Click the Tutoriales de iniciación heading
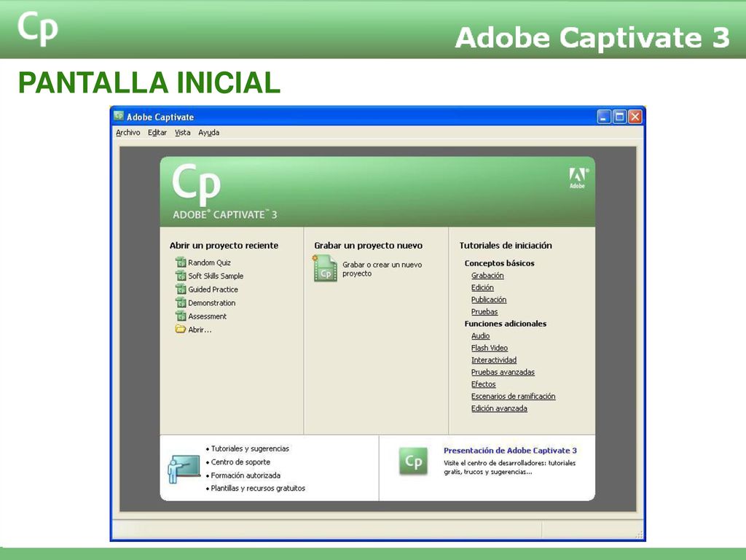The height and width of the screenshot is (560, 746). pyautogui.click(x=506, y=246)
